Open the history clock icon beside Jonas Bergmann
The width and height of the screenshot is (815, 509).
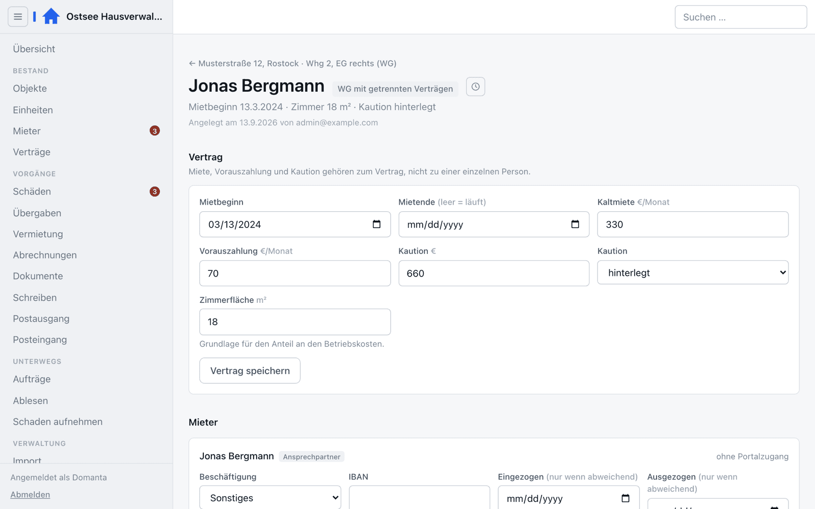point(475,87)
